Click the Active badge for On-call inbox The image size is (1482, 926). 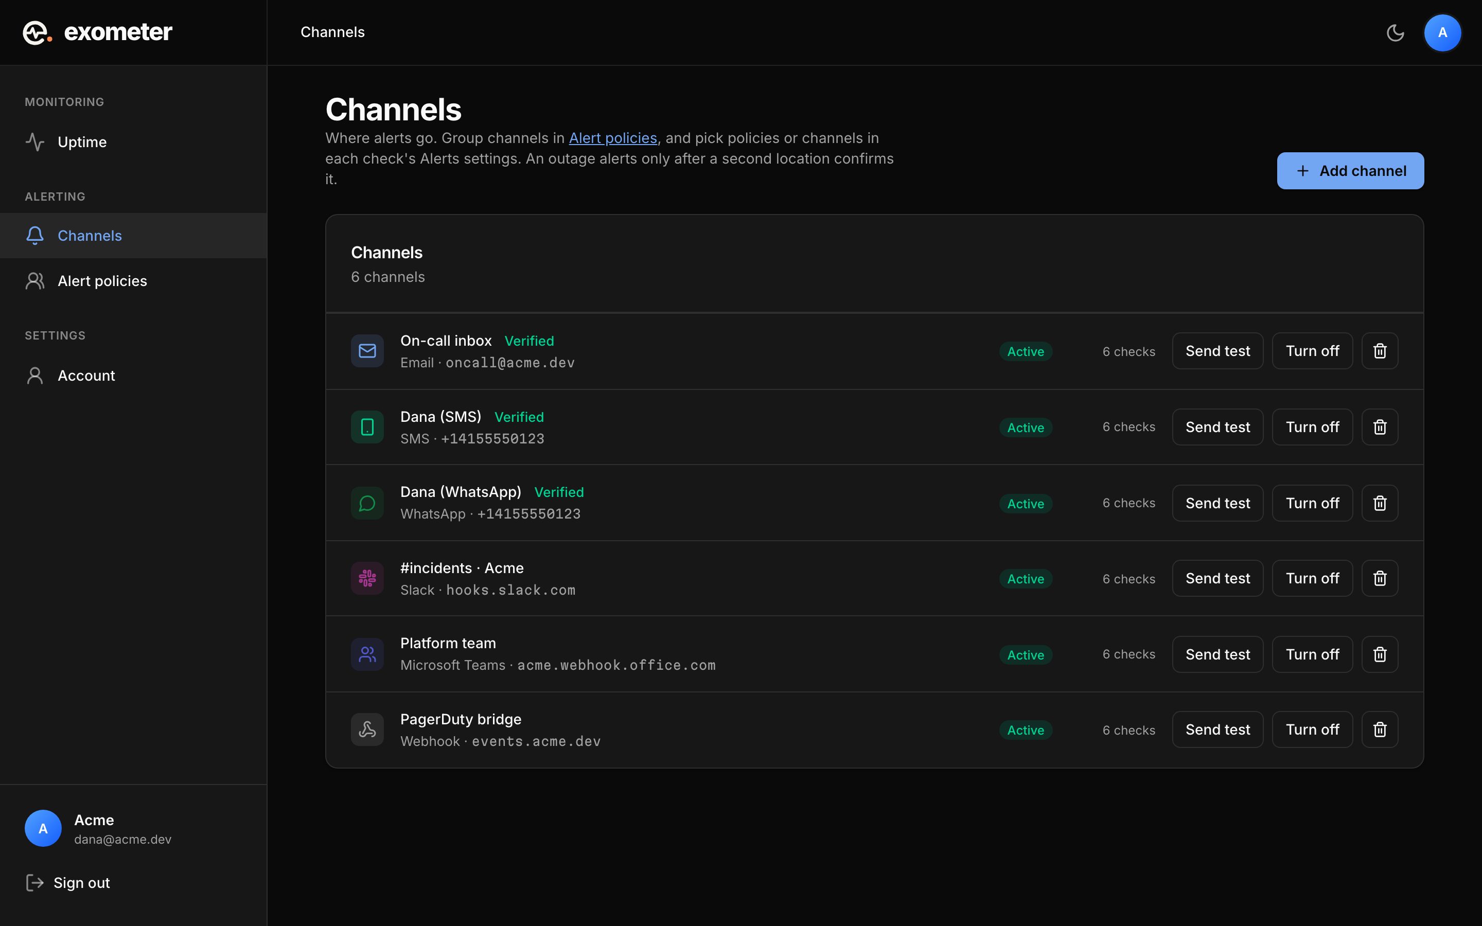1026,351
